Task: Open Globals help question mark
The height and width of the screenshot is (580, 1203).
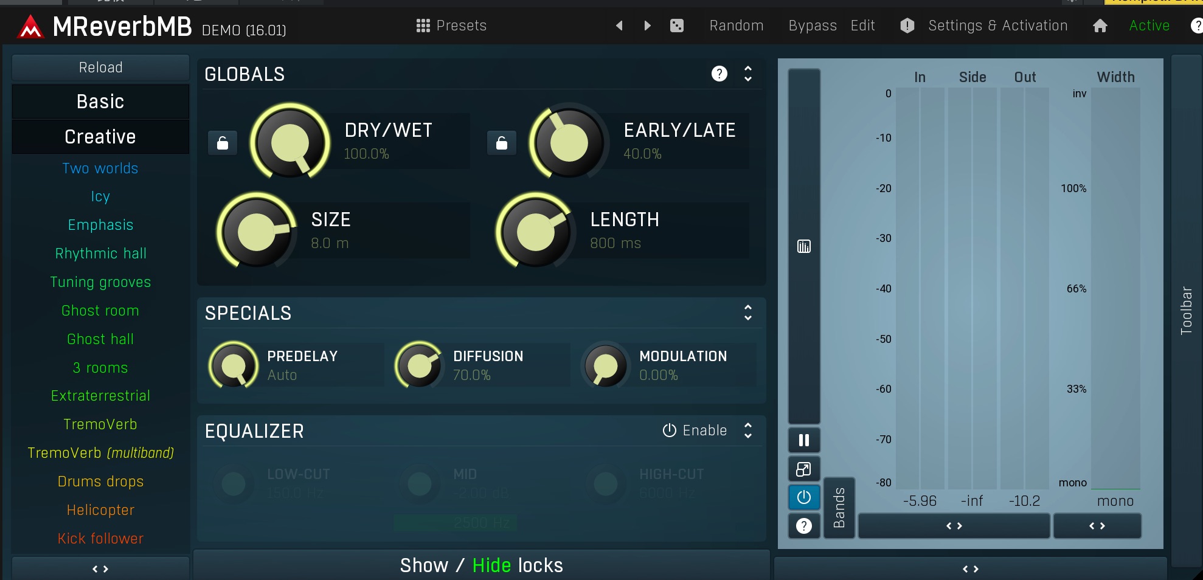Action: [x=719, y=74]
